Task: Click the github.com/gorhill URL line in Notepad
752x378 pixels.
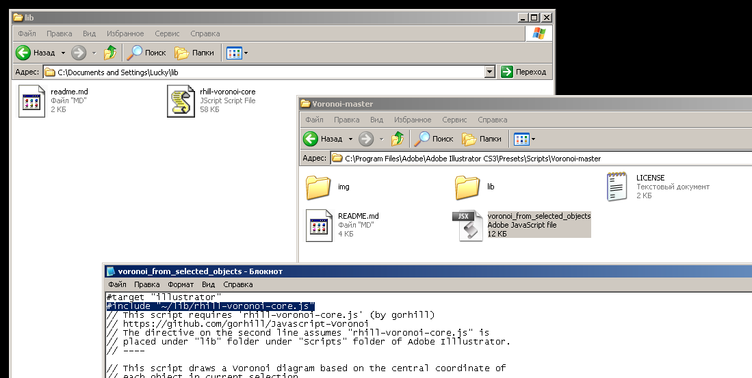Action: 238,324
